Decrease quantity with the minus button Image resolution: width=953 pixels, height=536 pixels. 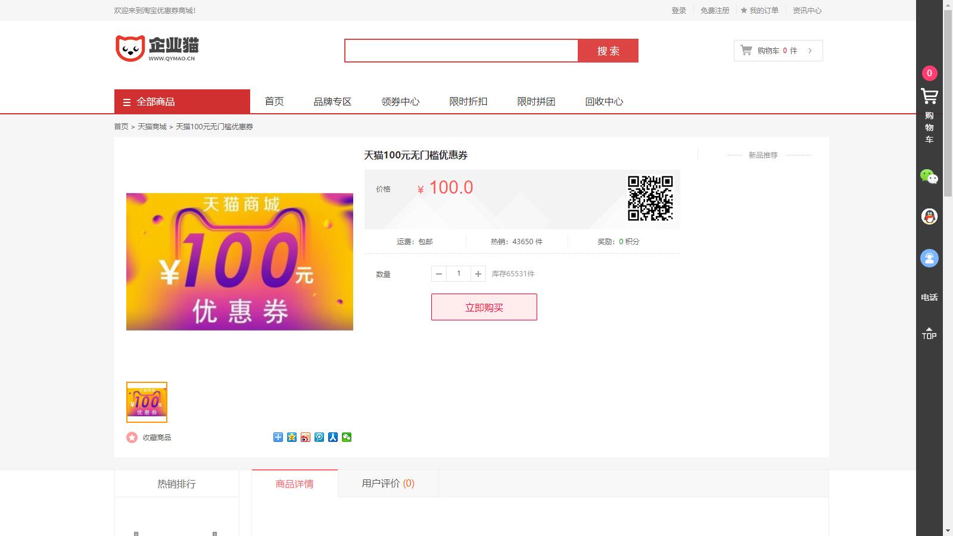tap(439, 274)
